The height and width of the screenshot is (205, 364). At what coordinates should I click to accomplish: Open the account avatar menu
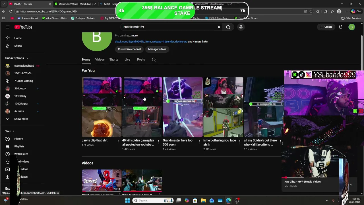coord(352,27)
